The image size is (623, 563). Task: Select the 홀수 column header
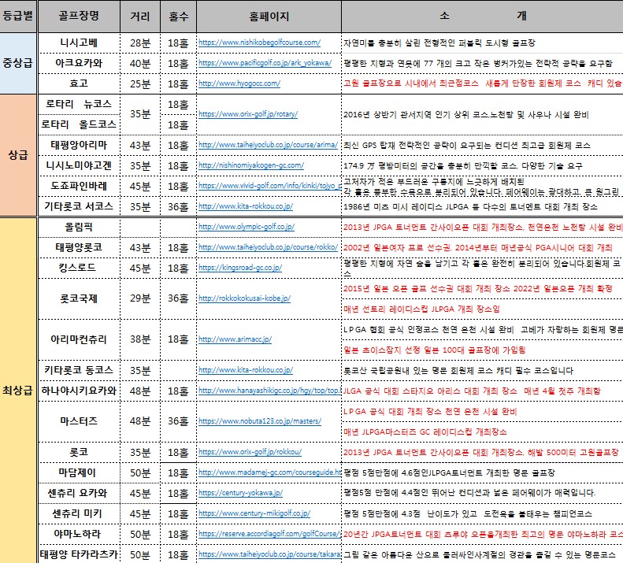(x=179, y=17)
